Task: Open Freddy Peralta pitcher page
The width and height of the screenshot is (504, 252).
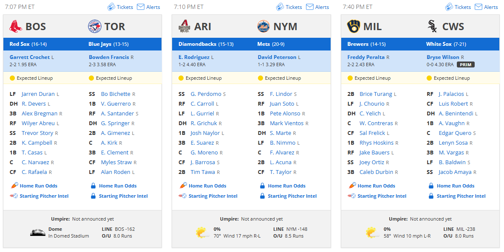Action: tap(366, 57)
